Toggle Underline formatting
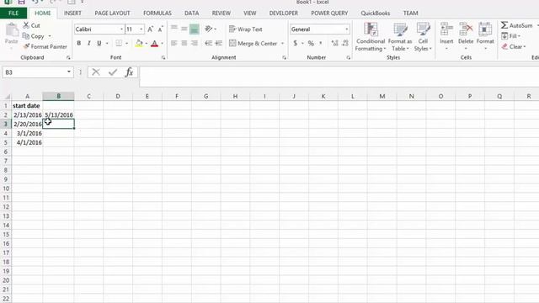This screenshot has height=303, width=539. [x=99, y=43]
